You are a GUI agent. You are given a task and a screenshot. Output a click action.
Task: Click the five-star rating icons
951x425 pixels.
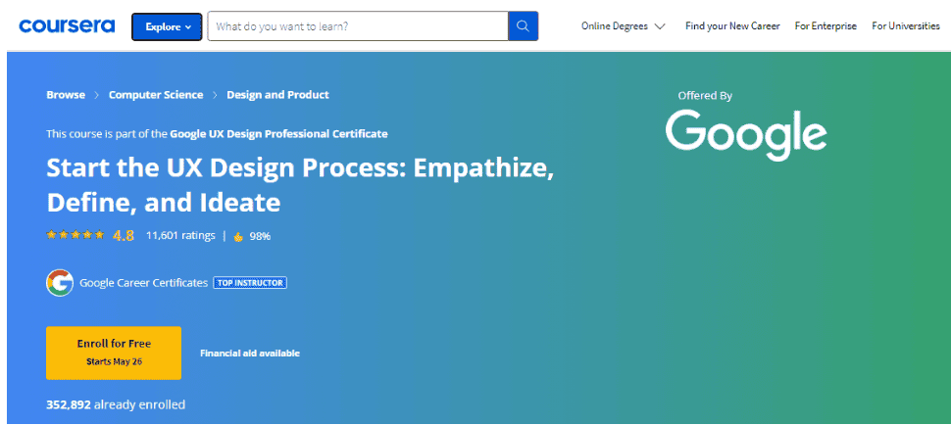coord(75,235)
